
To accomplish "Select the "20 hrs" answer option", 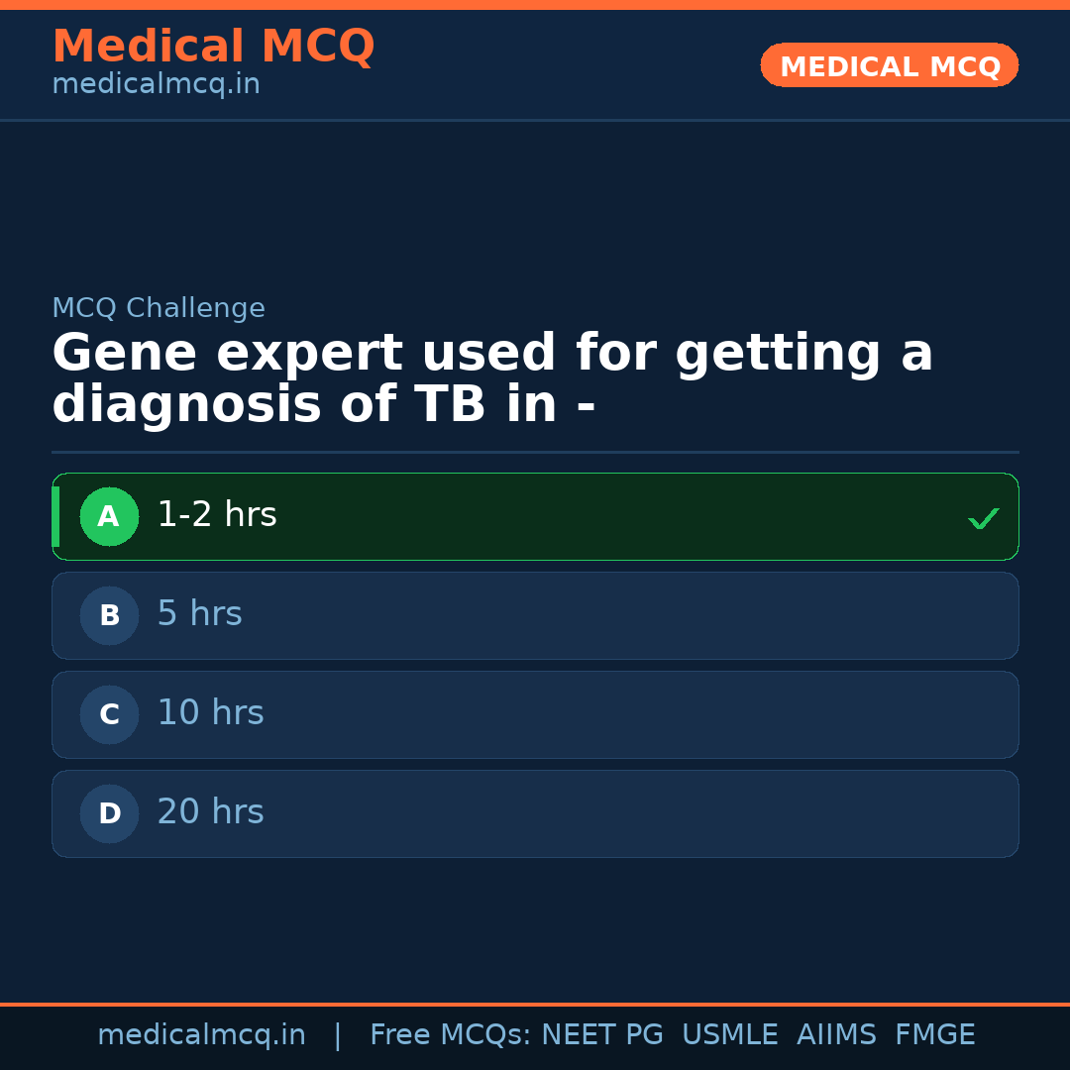I will pyautogui.click(x=210, y=812).
